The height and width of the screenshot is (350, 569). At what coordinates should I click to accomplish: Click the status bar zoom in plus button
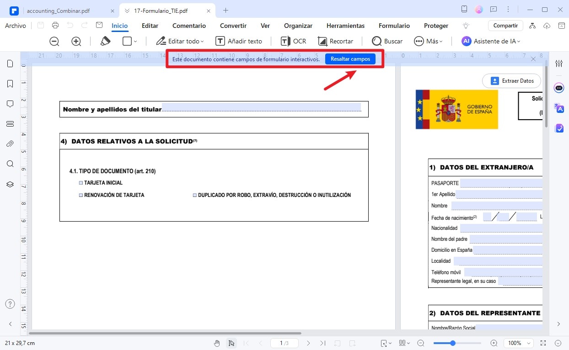pyautogui.click(x=494, y=343)
